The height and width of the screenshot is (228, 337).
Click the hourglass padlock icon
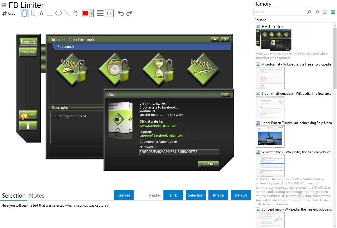coord(159,70)
